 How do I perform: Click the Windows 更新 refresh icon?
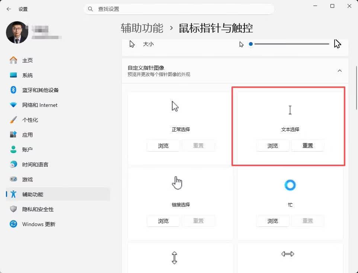coord(13,224)
